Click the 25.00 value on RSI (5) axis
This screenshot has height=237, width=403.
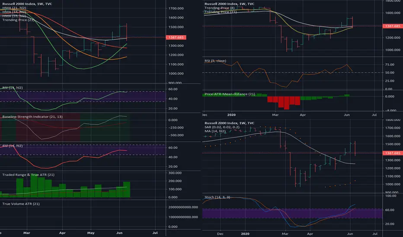390,81
